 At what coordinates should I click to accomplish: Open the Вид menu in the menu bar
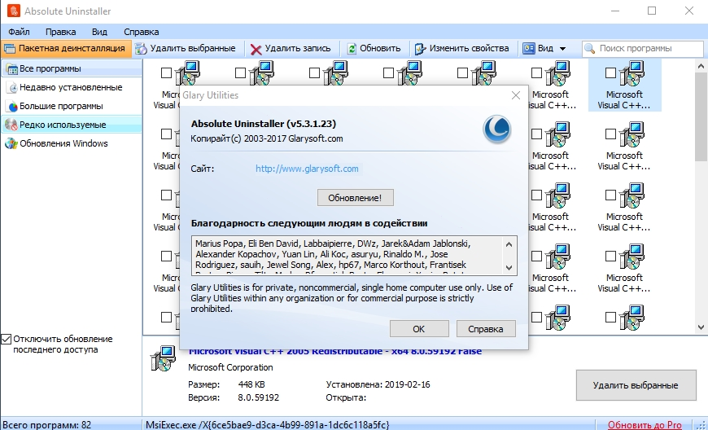click(99, 32)
